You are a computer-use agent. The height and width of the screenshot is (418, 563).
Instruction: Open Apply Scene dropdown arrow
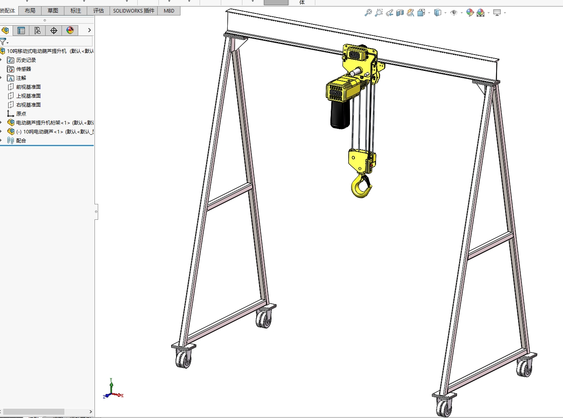click(488, 13)
